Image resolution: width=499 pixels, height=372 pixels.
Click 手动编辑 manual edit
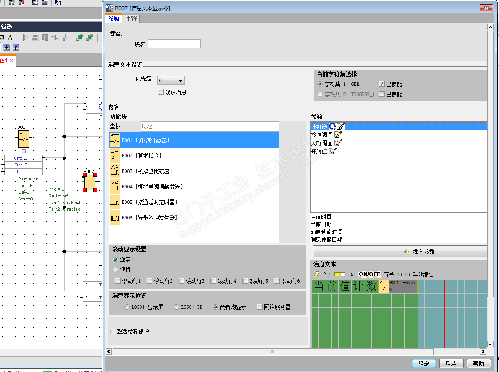point(423,275)
